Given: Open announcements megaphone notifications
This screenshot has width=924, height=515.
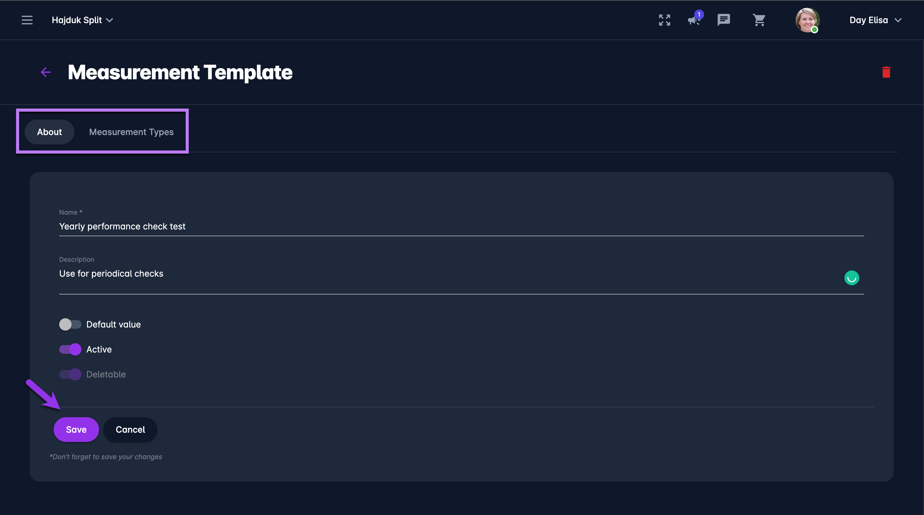Looking at the screenshot, I should click(694, 20).
